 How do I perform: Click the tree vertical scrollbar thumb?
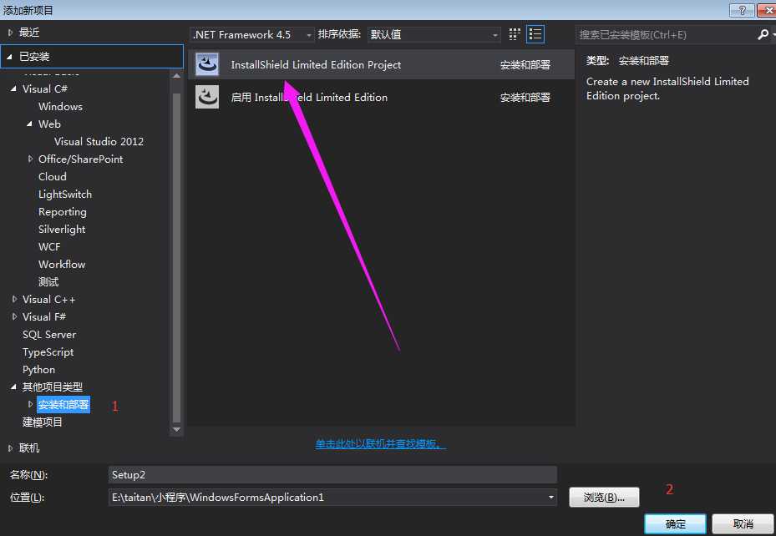(x=176, y=257)
